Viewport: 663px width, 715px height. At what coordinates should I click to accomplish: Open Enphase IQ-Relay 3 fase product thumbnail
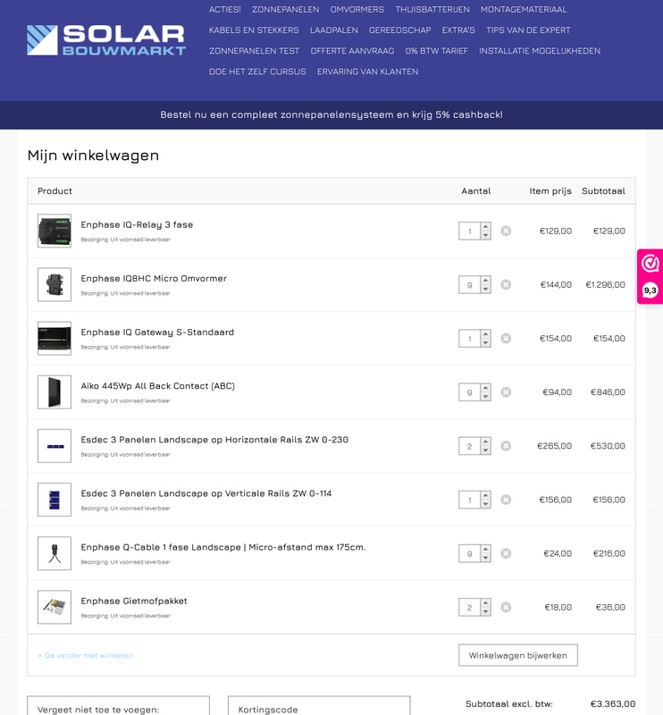(x=55, y=231)
